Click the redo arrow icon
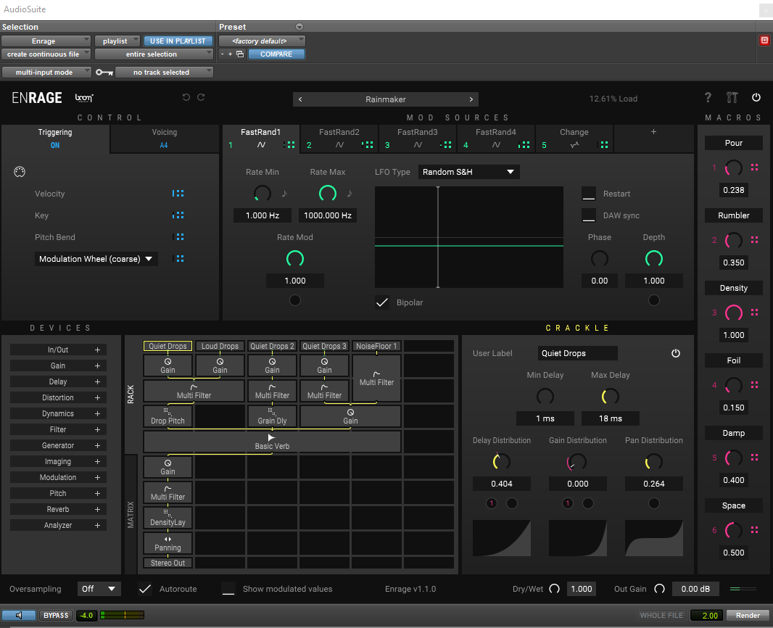The width and height of the screenshot is (773, 628). point(201,98)
